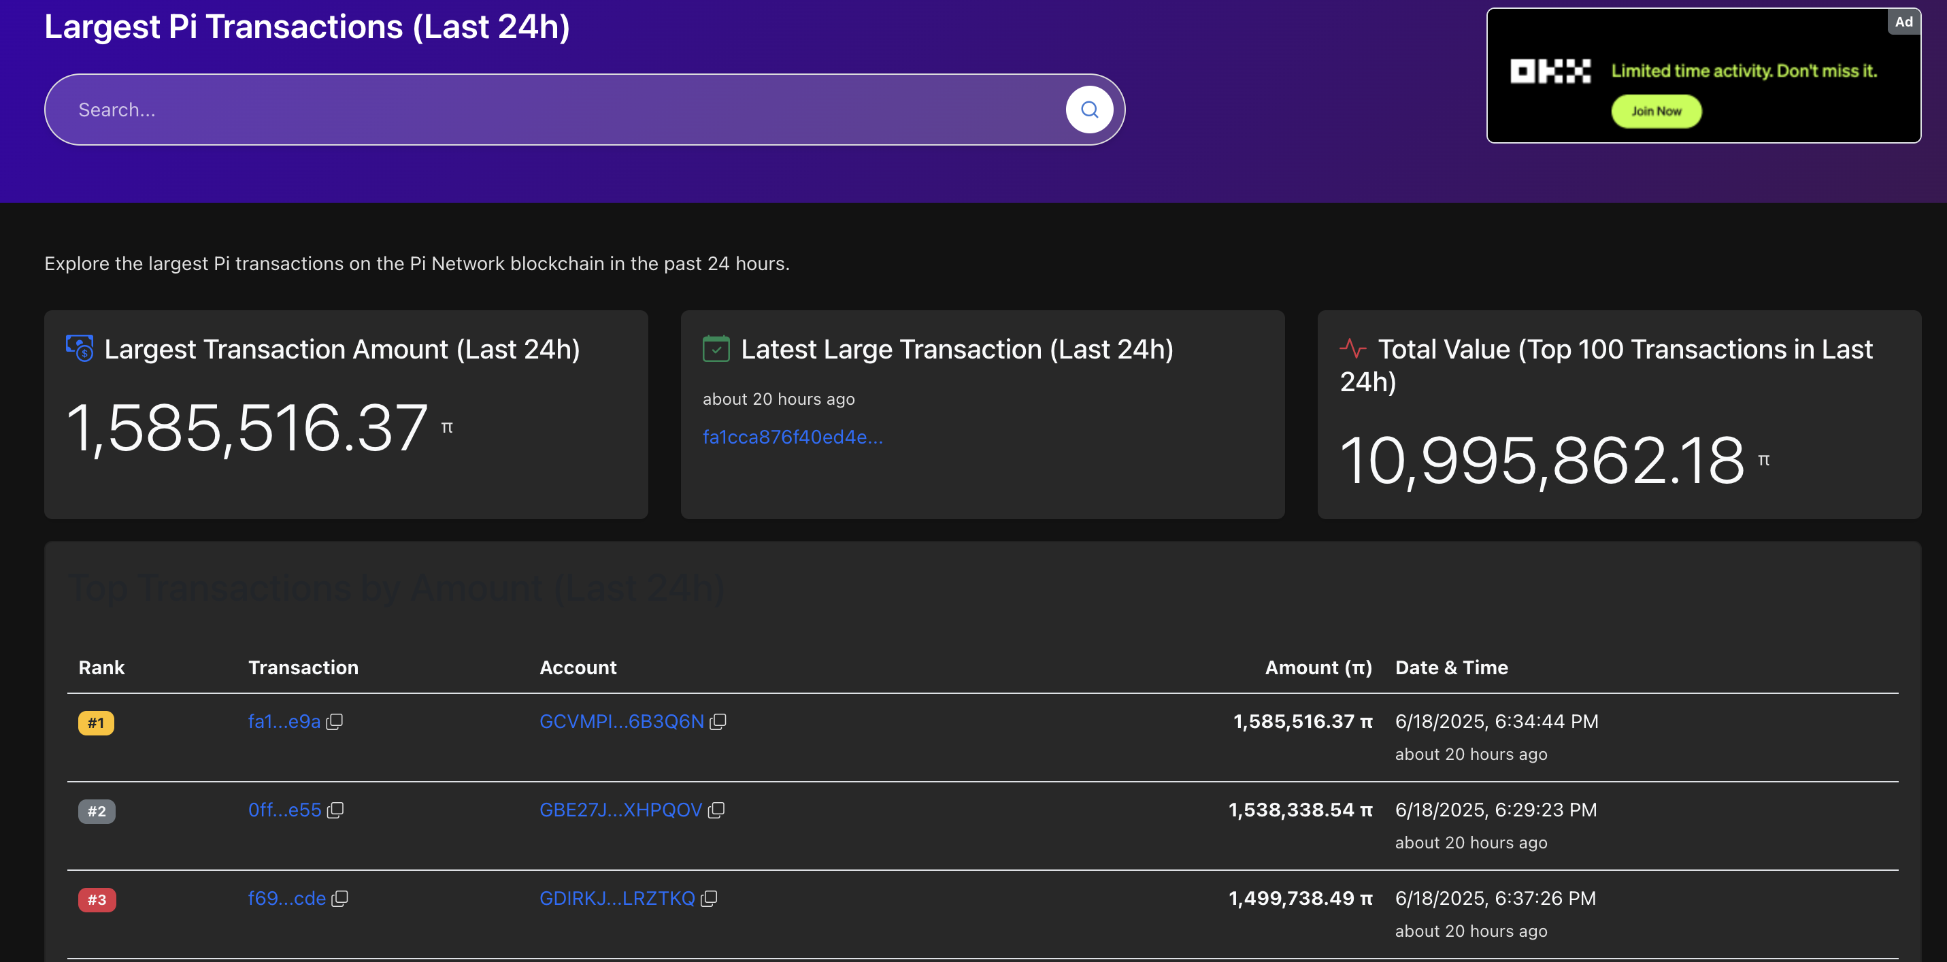Image resolution: width=1947 pixels, height=962 pixels.
Task: Click the Amount (π) column header
Action: 1318,667
